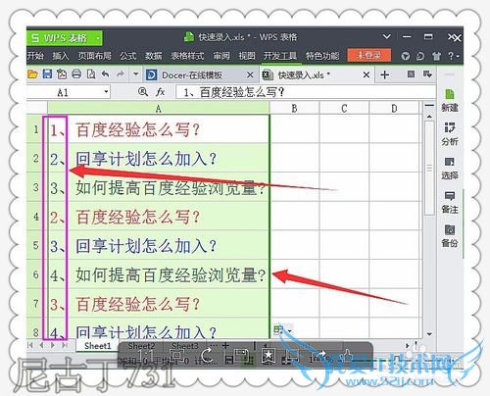The height and width of the screenshot is (396, 490).
Task: Click the formula bar input field
Action: pyautogui.click(x=306, y=92)
